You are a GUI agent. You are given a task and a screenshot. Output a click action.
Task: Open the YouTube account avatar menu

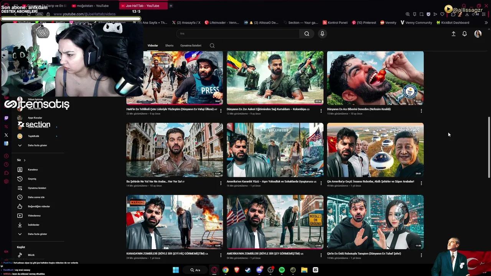click(x=478, y=34)
